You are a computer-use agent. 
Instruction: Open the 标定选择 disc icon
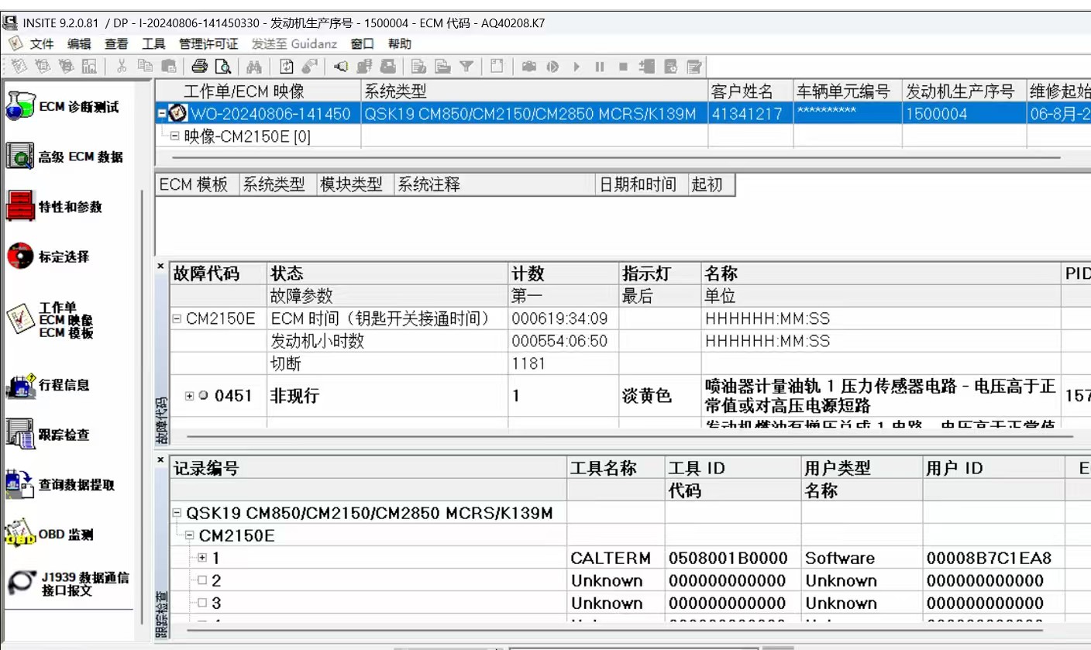(20, 256)
